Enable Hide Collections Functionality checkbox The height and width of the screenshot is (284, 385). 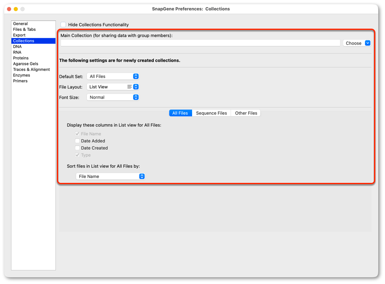tap(63, 24)
